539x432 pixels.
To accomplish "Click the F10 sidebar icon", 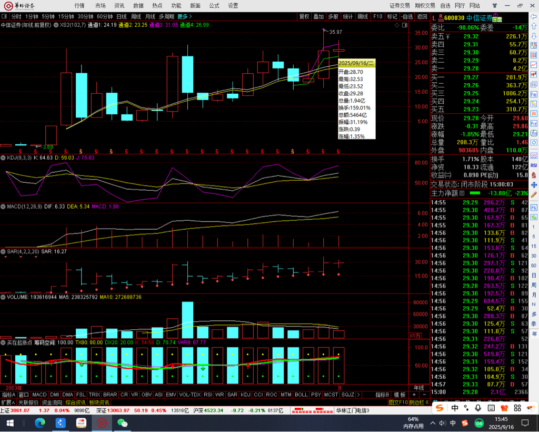I will [534, 94].
